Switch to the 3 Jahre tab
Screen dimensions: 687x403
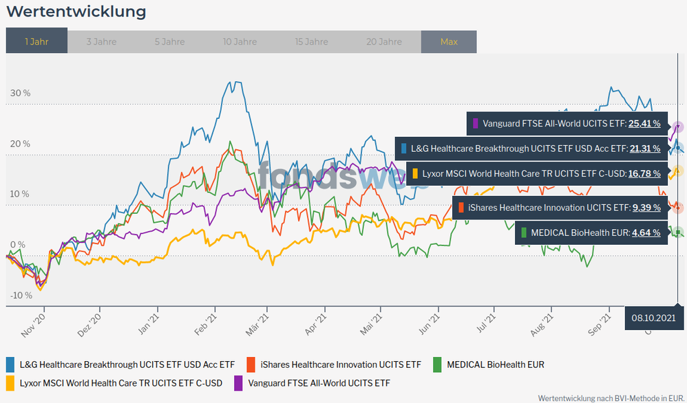click(x=101, y=41)
